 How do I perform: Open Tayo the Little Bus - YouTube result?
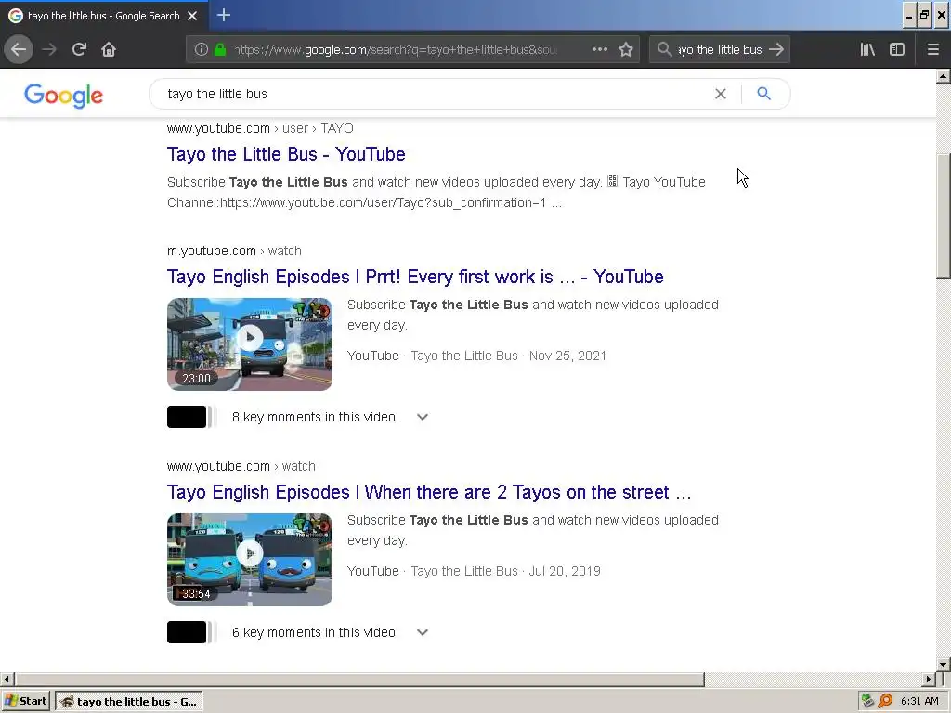[x=286, y=154]
